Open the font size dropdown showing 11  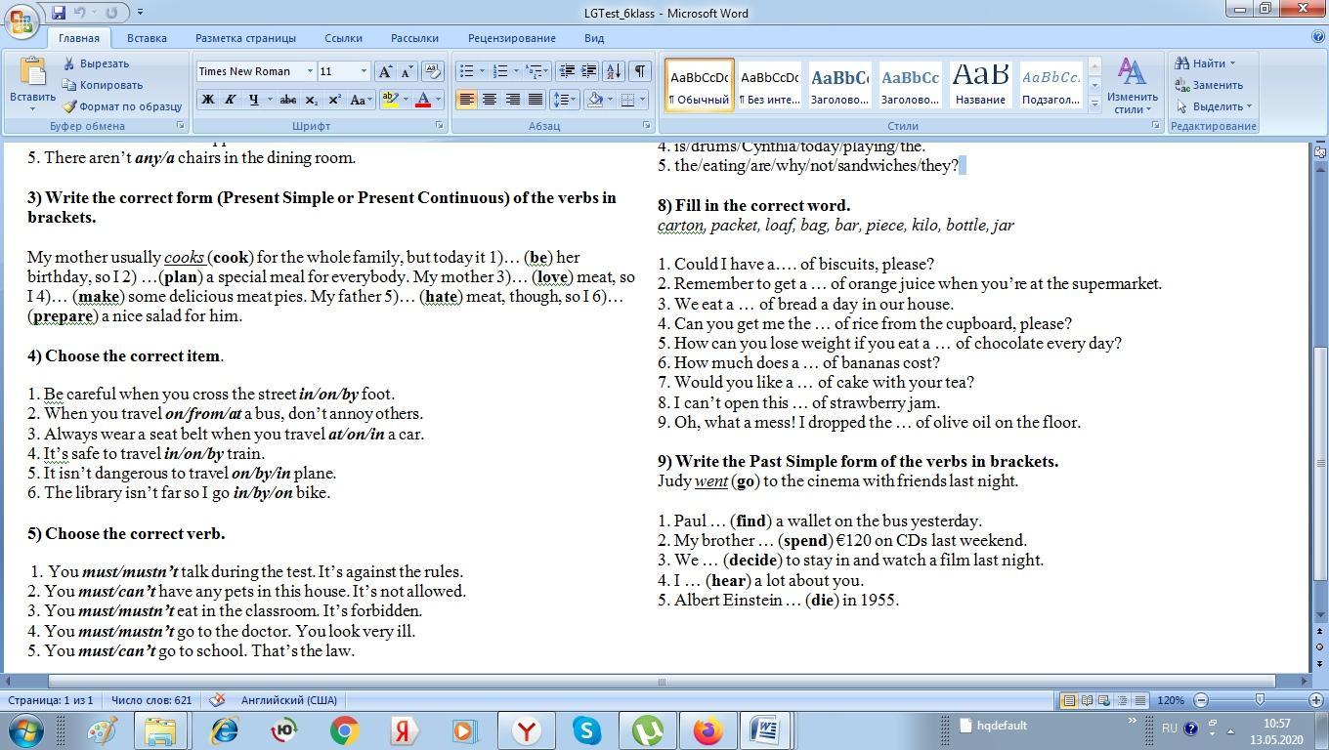(364, 71)
